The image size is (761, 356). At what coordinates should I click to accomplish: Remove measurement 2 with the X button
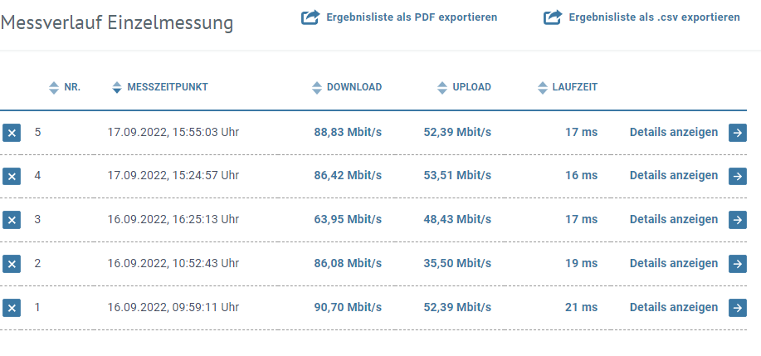tap(12, 263)
